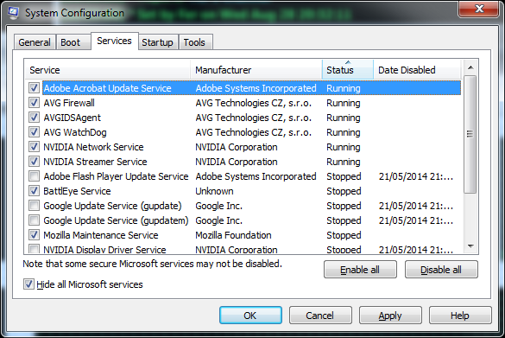Close the System Configuration window
The width and height of the screenshot is (505, 338).
pos(479,9)
